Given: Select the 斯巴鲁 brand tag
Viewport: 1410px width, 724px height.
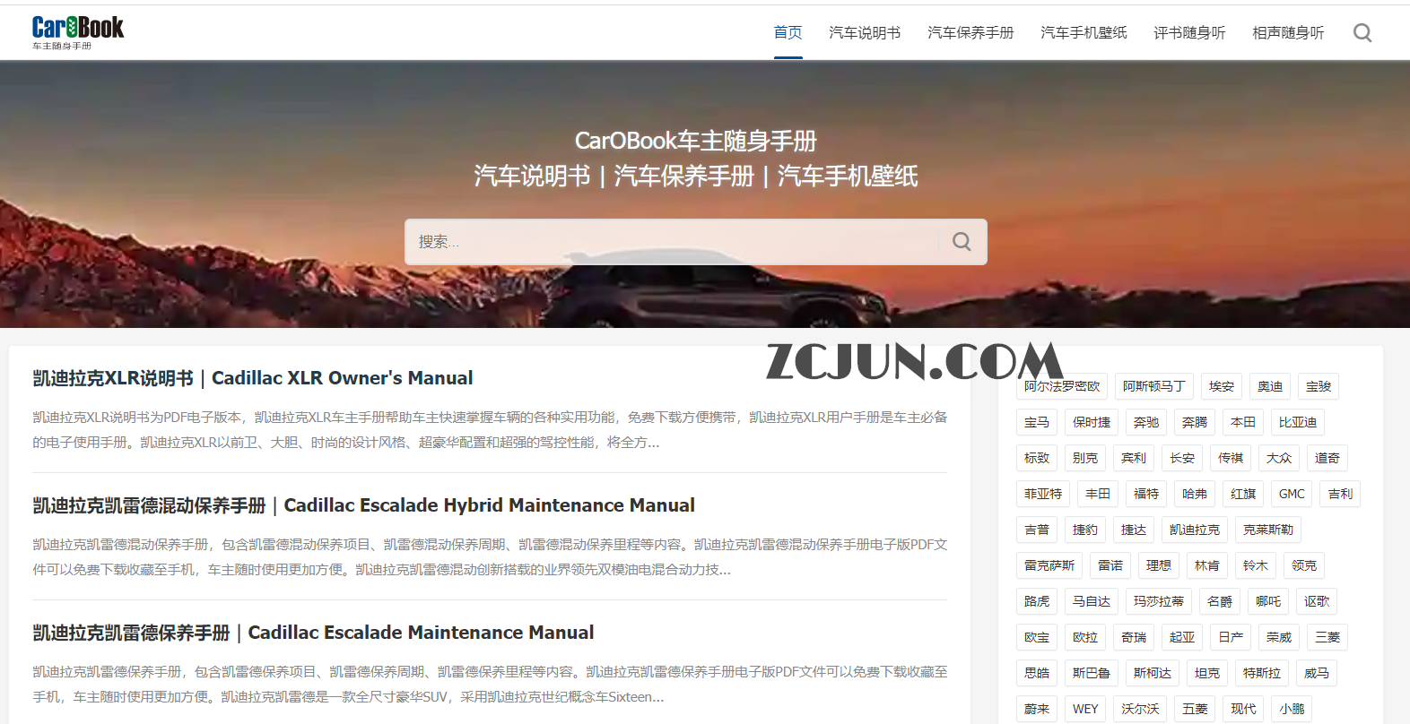Looking at the screenshot, I should (x=1092, y=673).
